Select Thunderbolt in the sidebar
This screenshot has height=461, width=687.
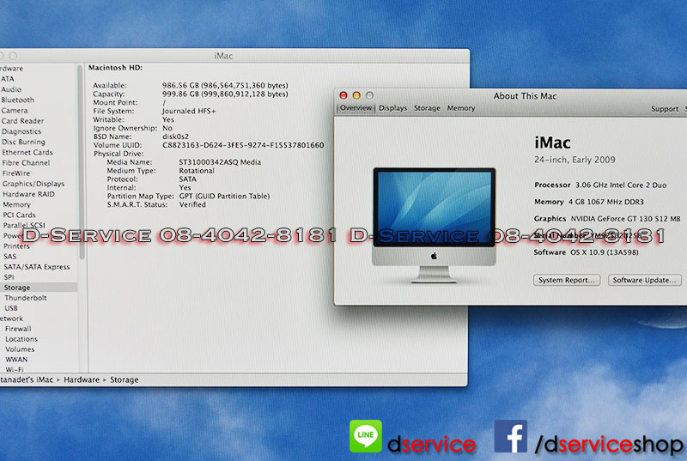(26, 298)
